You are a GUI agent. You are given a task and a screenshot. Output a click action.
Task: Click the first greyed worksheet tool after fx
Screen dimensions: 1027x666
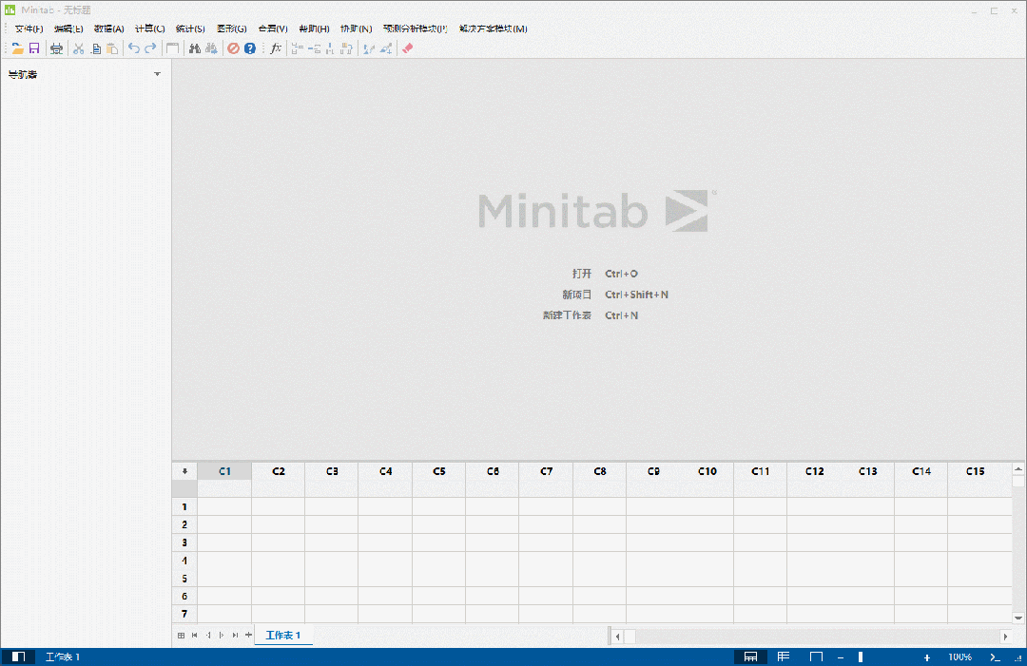[297, 48]
